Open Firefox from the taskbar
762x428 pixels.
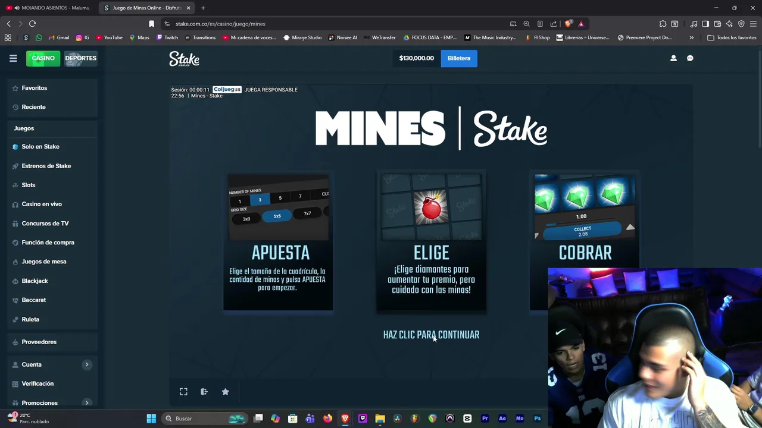[327, 418]
